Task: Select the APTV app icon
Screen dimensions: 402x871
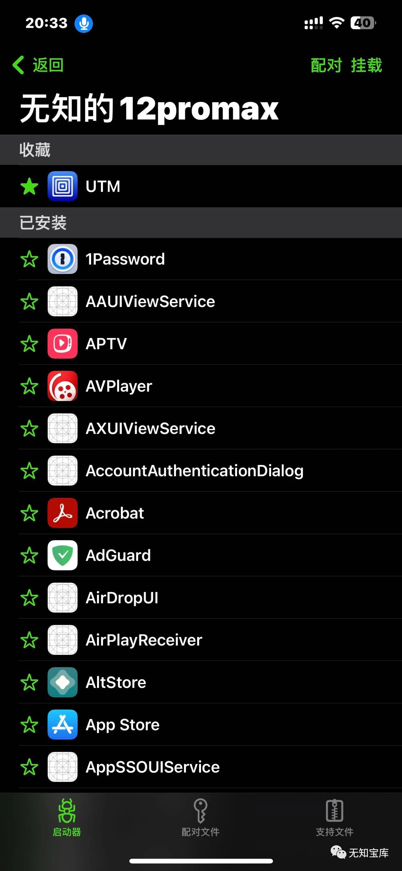Action: 62,343
